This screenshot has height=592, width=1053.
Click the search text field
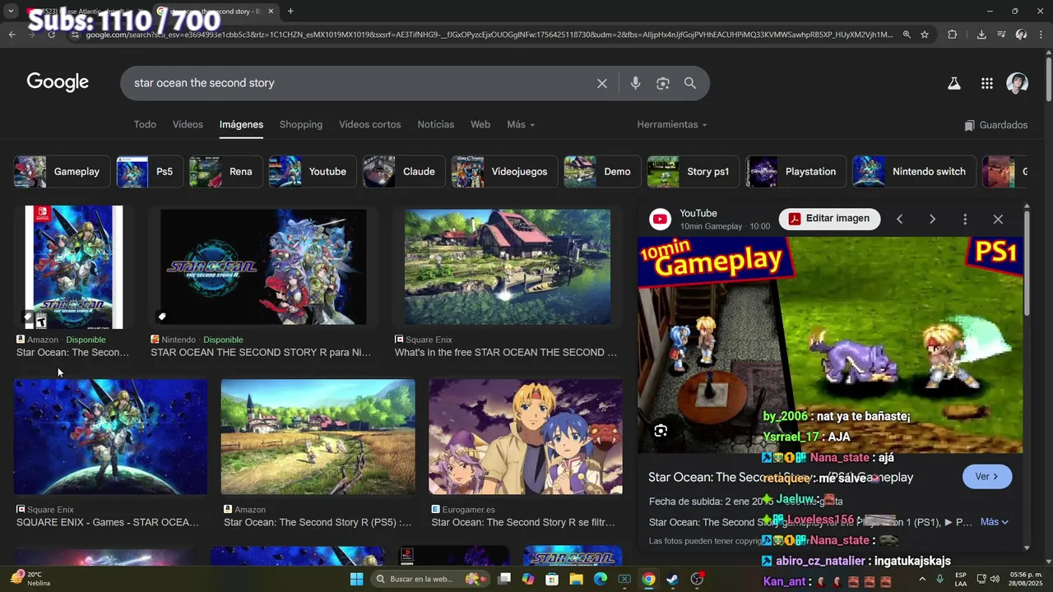[359, 83]
